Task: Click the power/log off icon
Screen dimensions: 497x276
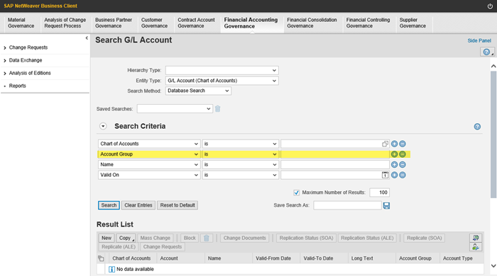Action: (x=490, y=6)
